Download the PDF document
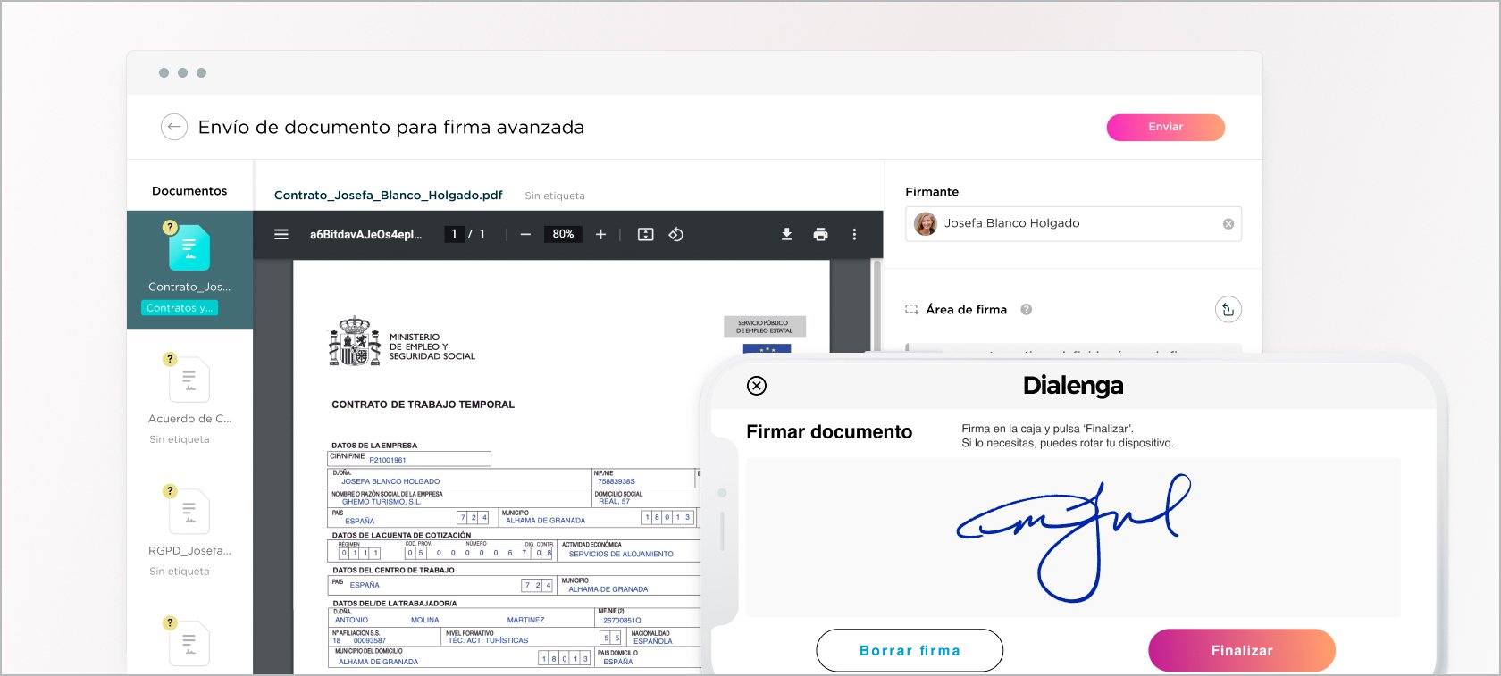Image resolution: width=1501 pixels, height=676 pixels. click(x=786, y=234)
